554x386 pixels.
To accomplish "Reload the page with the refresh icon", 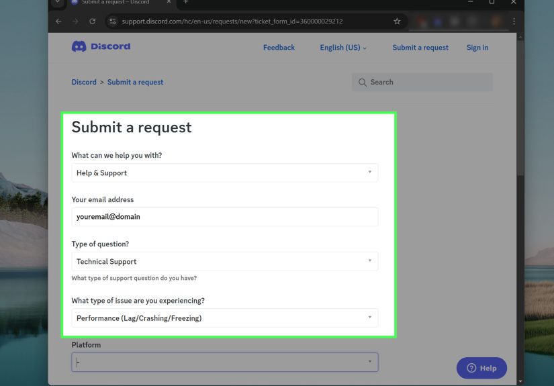I will tap(92, 21).
